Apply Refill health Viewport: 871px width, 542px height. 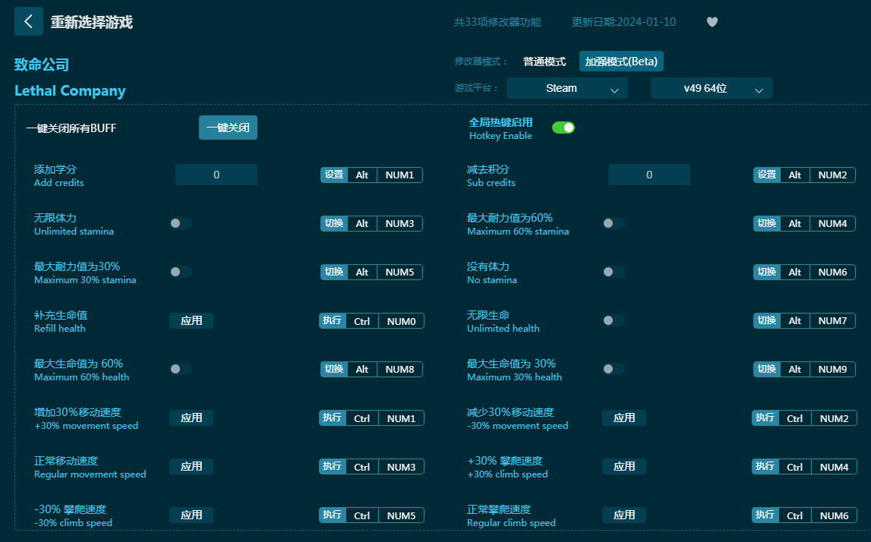[x=191, y=320]
